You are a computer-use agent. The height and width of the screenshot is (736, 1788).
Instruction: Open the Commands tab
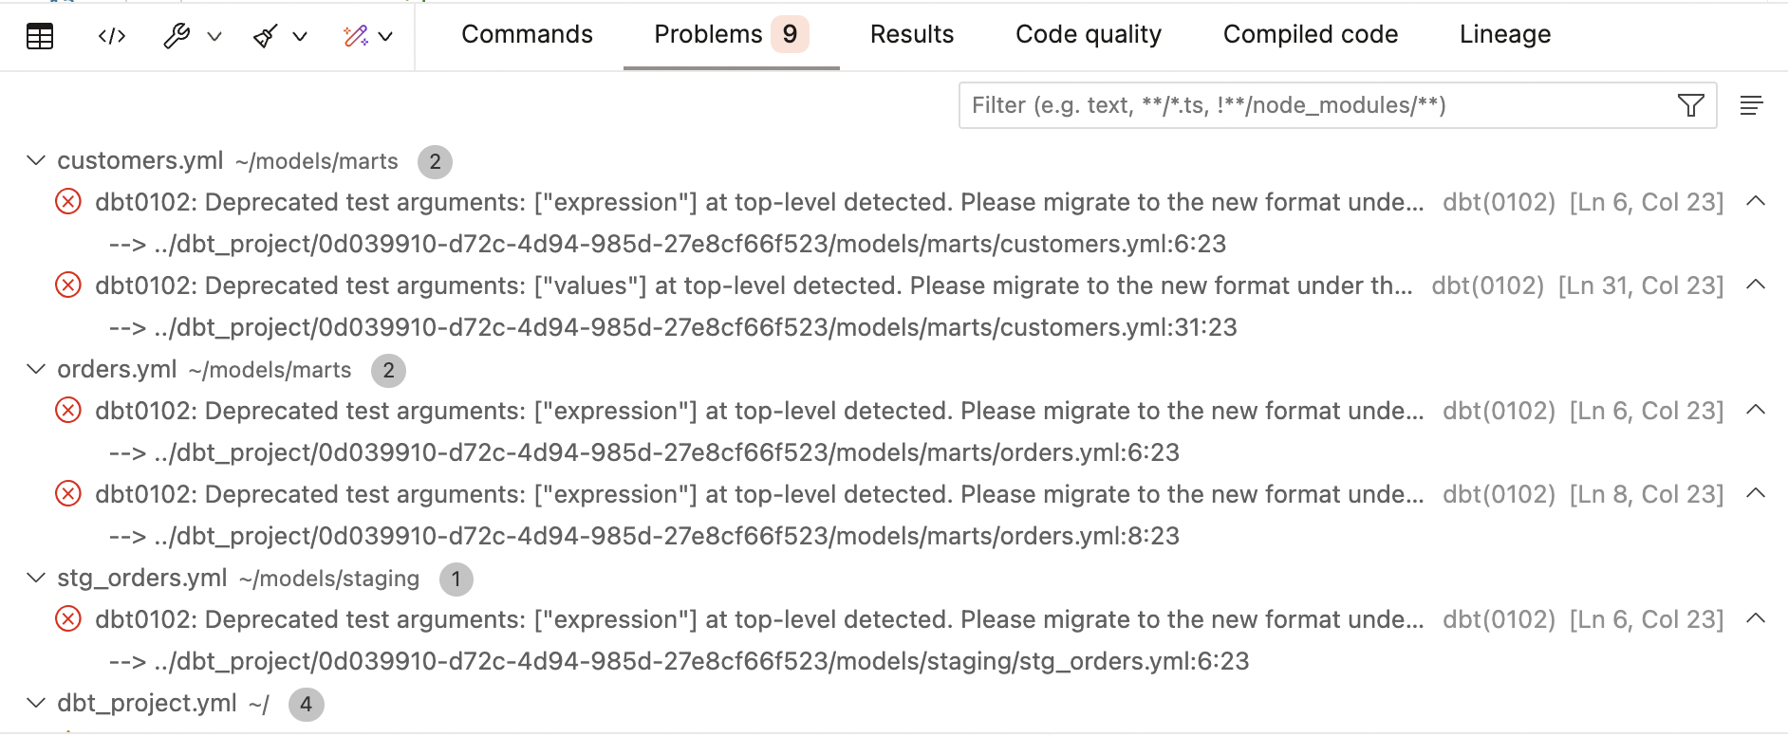[527, 34]
